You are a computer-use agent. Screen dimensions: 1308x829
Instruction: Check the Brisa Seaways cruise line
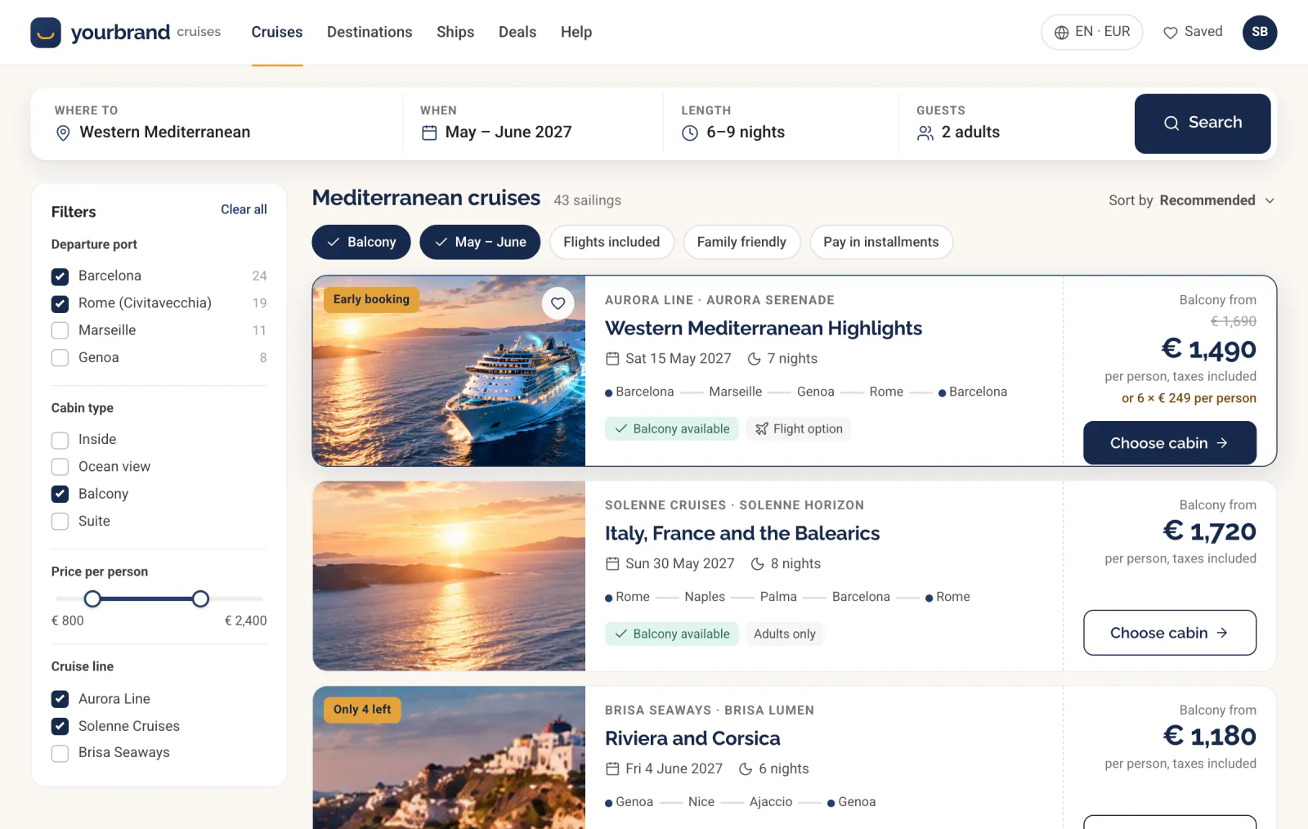click(60, 753)
